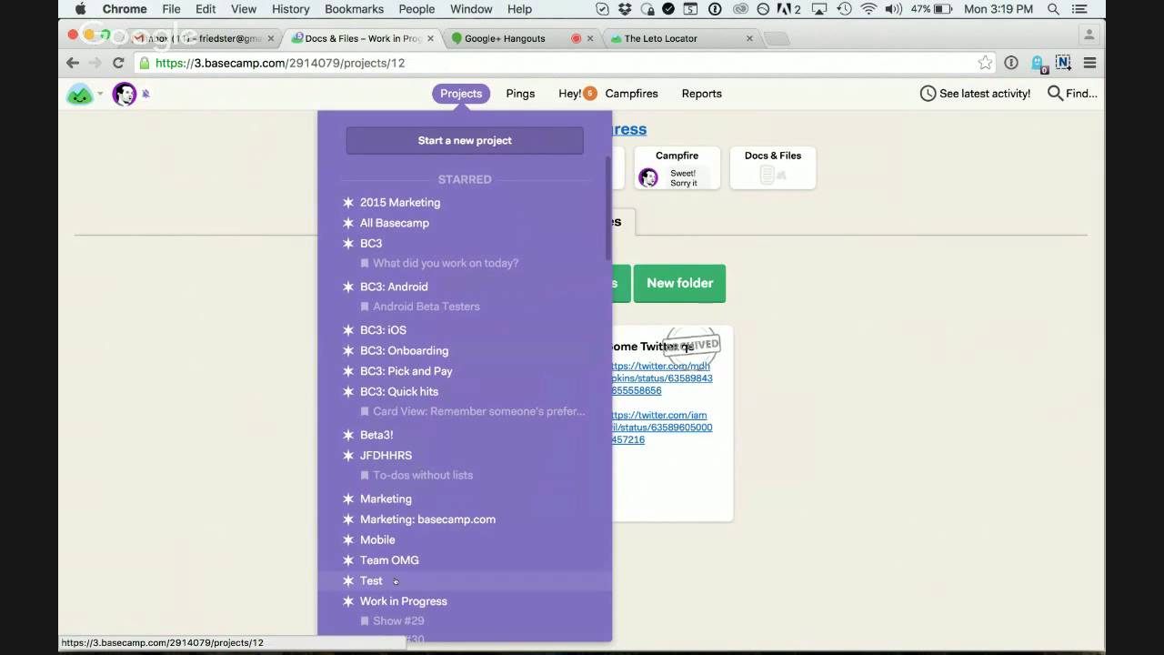Click Start a new project button
1164x655 pixels.
pos(465,140)
